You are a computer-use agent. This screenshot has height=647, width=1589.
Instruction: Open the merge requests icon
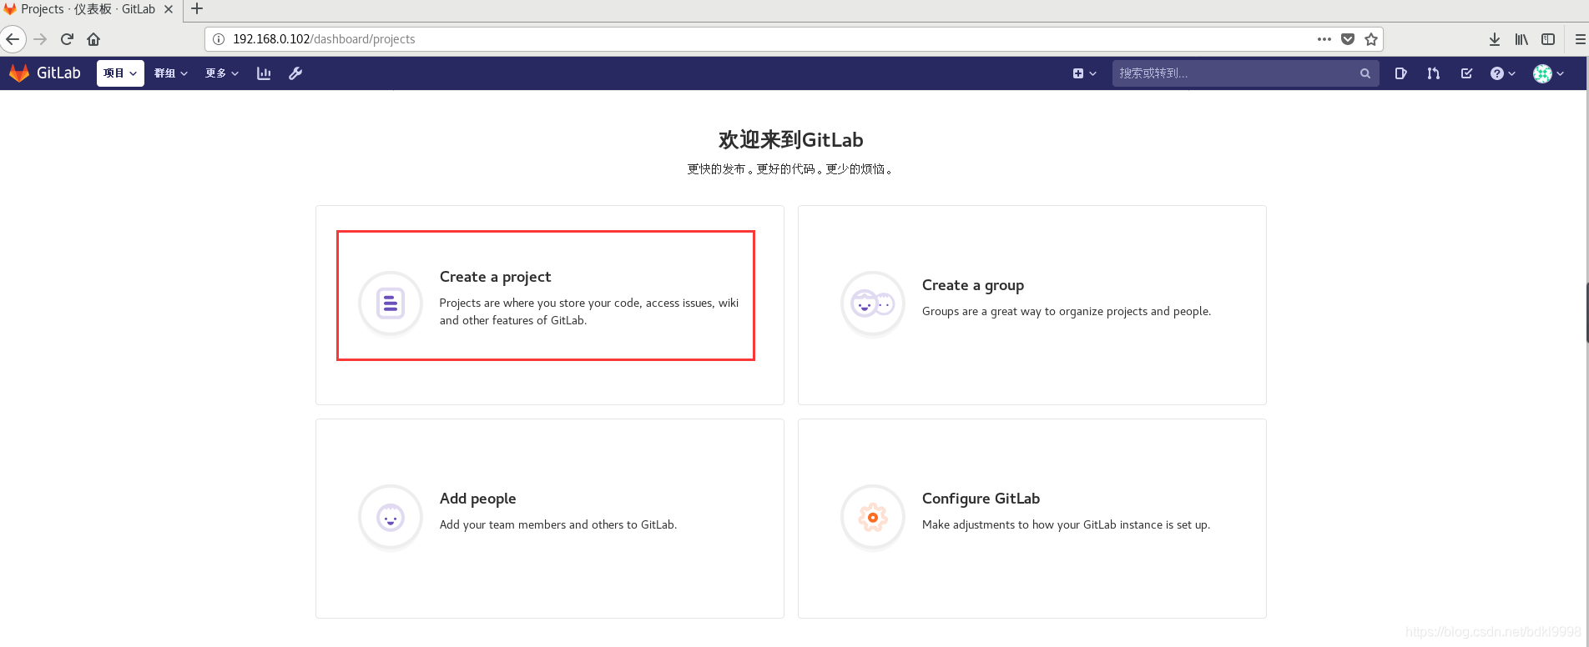[x=1434, y=73]
